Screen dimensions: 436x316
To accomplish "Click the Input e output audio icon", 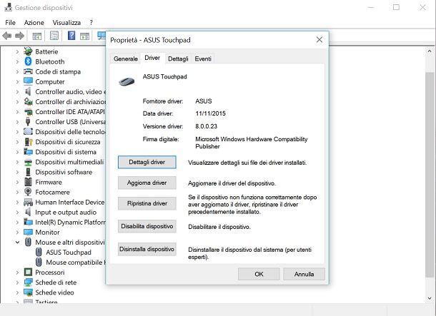I will click(x=28, y=212).
